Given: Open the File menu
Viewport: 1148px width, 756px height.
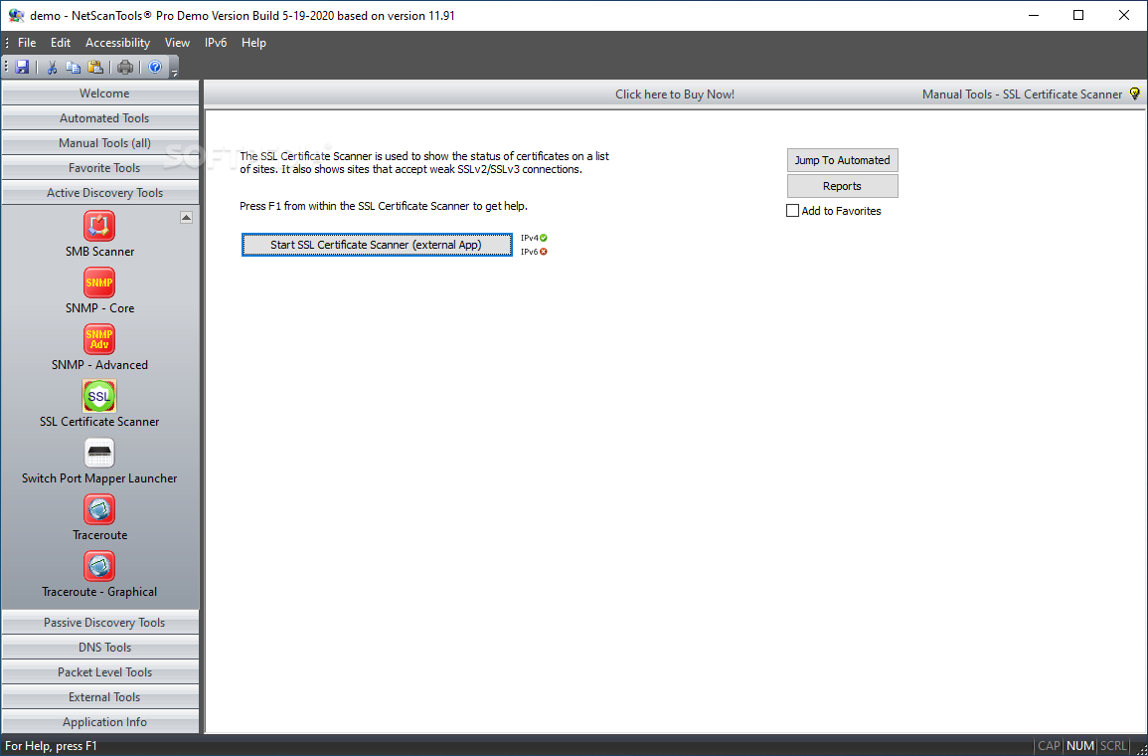Looking at the screenshot, I should (27, 43).
